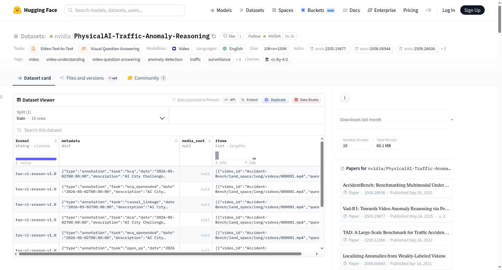
Task: Open the cc-by-4.0 license tag
Action: click(x=276, y=59)
